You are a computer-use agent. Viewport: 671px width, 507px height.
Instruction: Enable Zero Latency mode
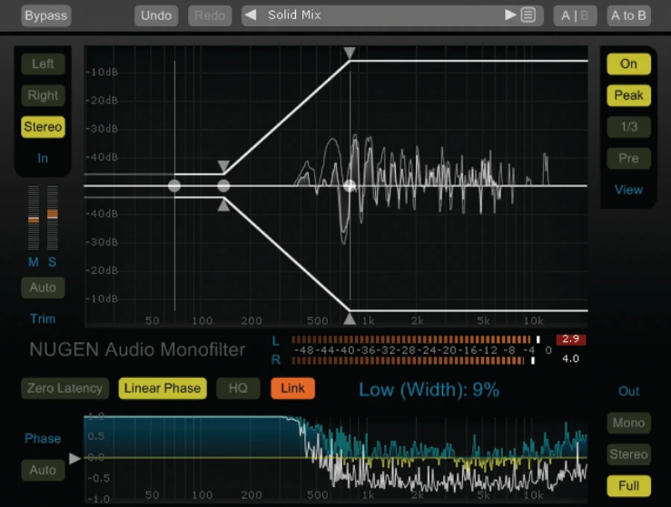coord(65,388)
